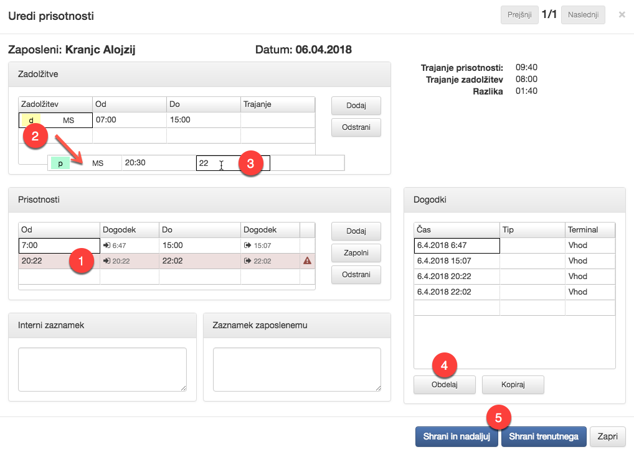634x455 pixels.
Task: Click Shrani trenutnega button
Action: coord(543,436)
